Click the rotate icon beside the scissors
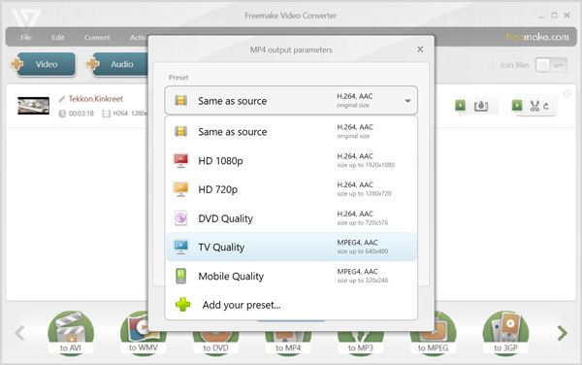Viewport: 582px width, 365px height. point(546,106)
